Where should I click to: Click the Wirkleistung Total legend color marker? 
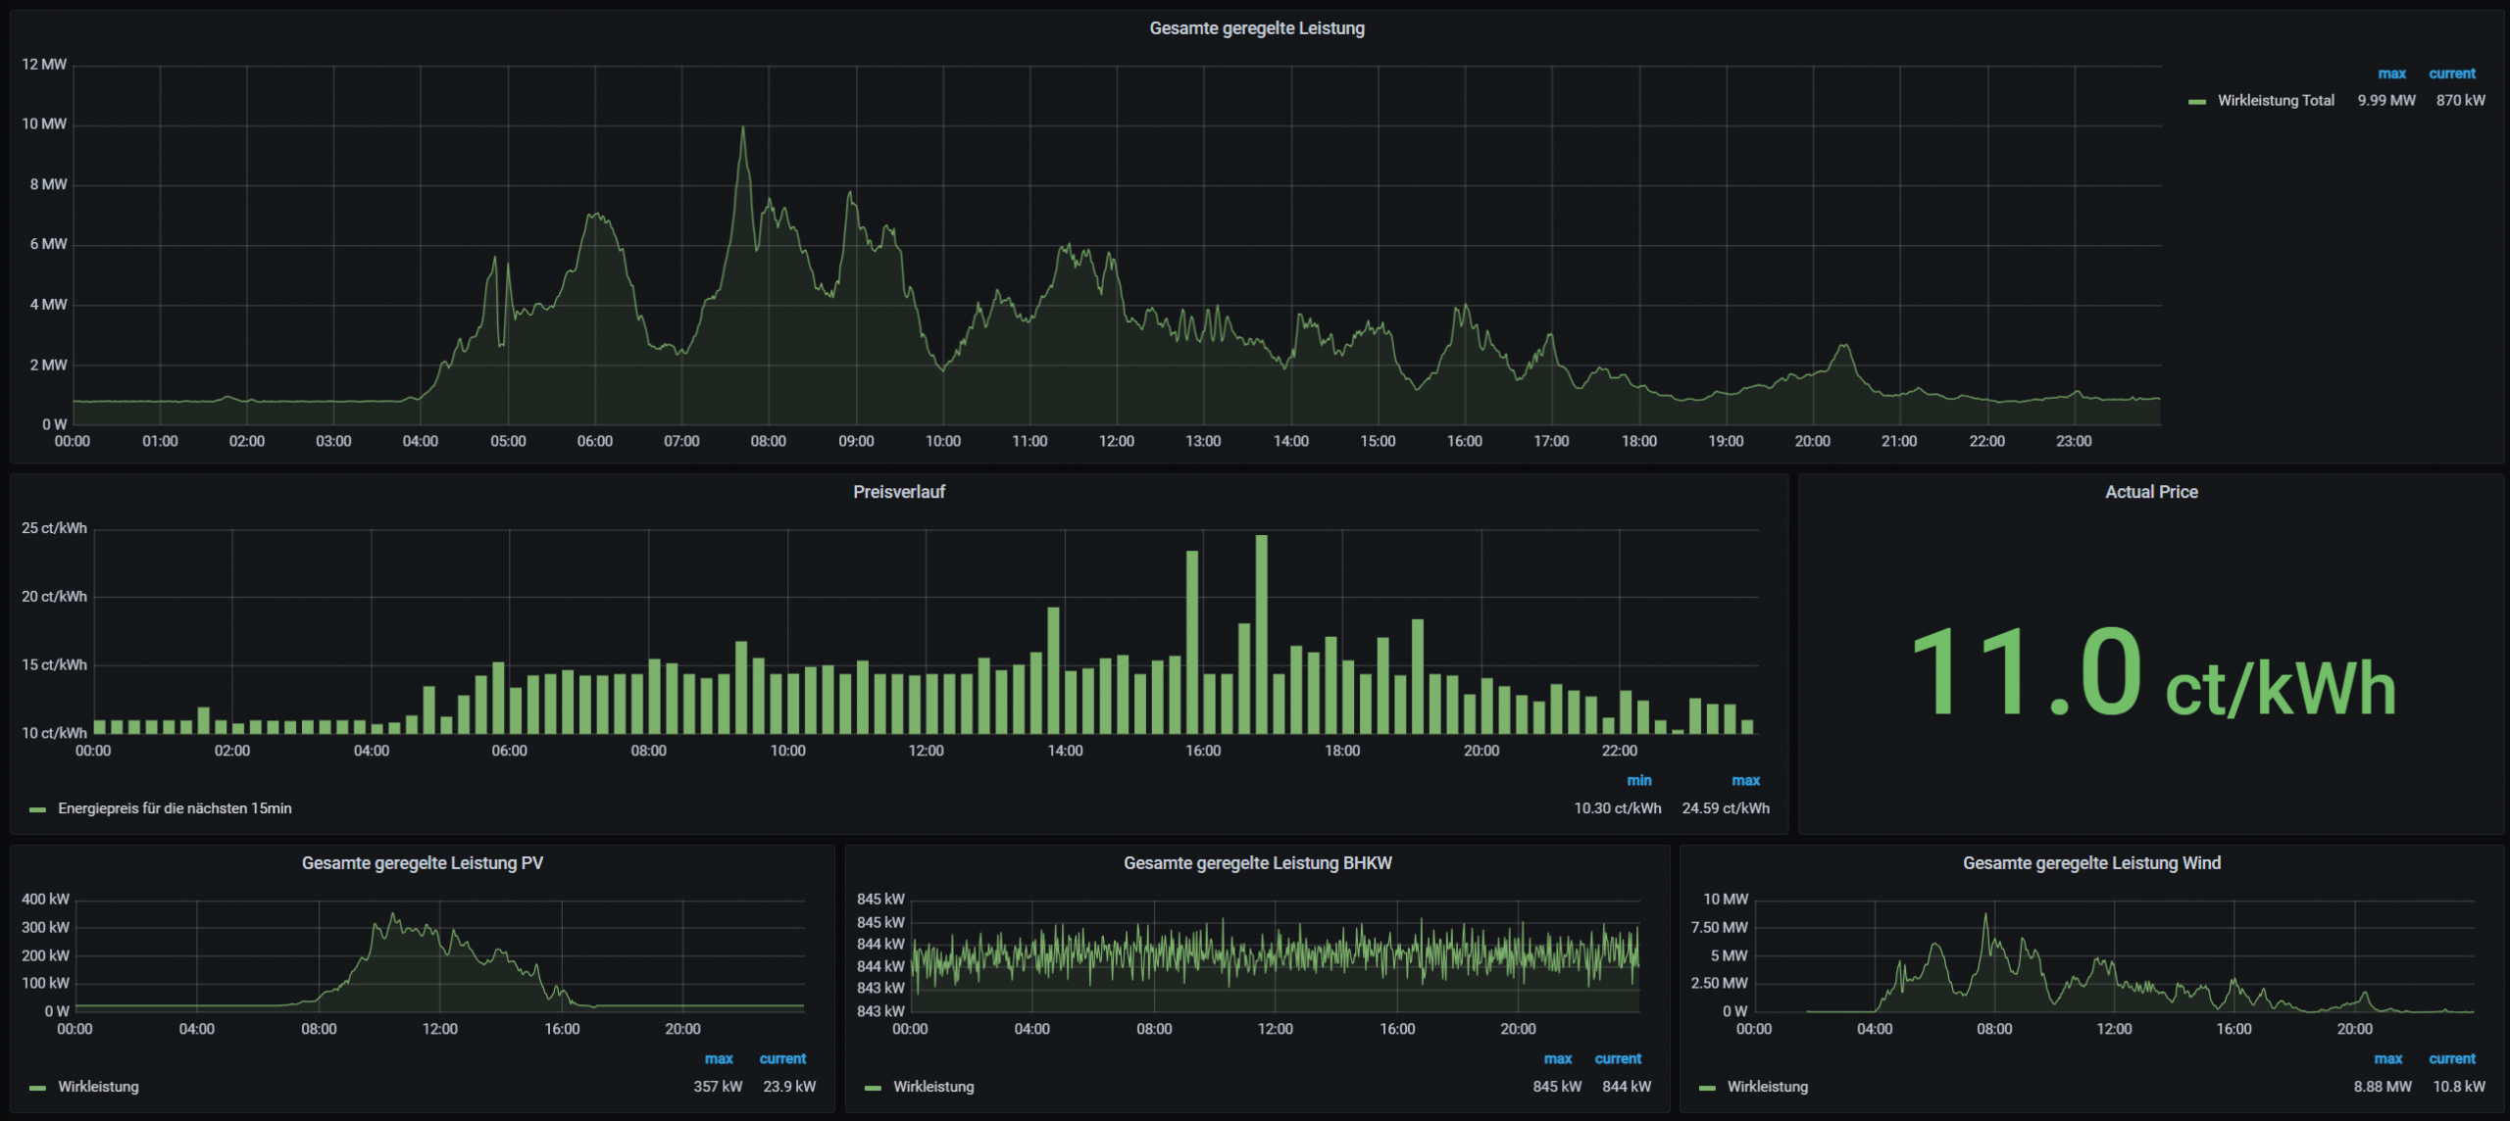click(2197, 100)
